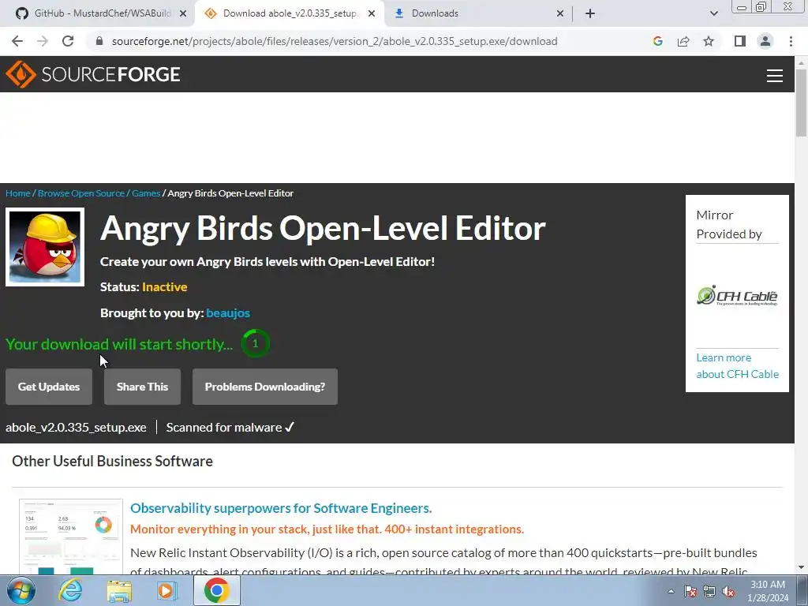Click the Angry Birds Open-Level Editor heading

click(323, 228)
